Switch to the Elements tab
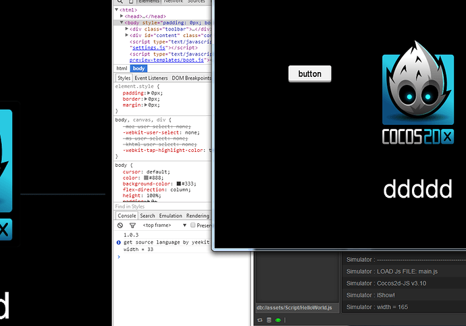466x326 pixels. [x=149, y=1]
